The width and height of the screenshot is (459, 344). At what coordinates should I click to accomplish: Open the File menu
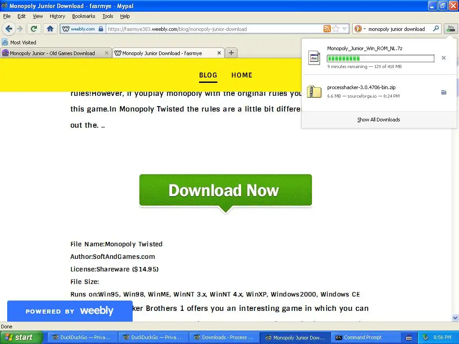pyautogui.click(x=7, y=16)
